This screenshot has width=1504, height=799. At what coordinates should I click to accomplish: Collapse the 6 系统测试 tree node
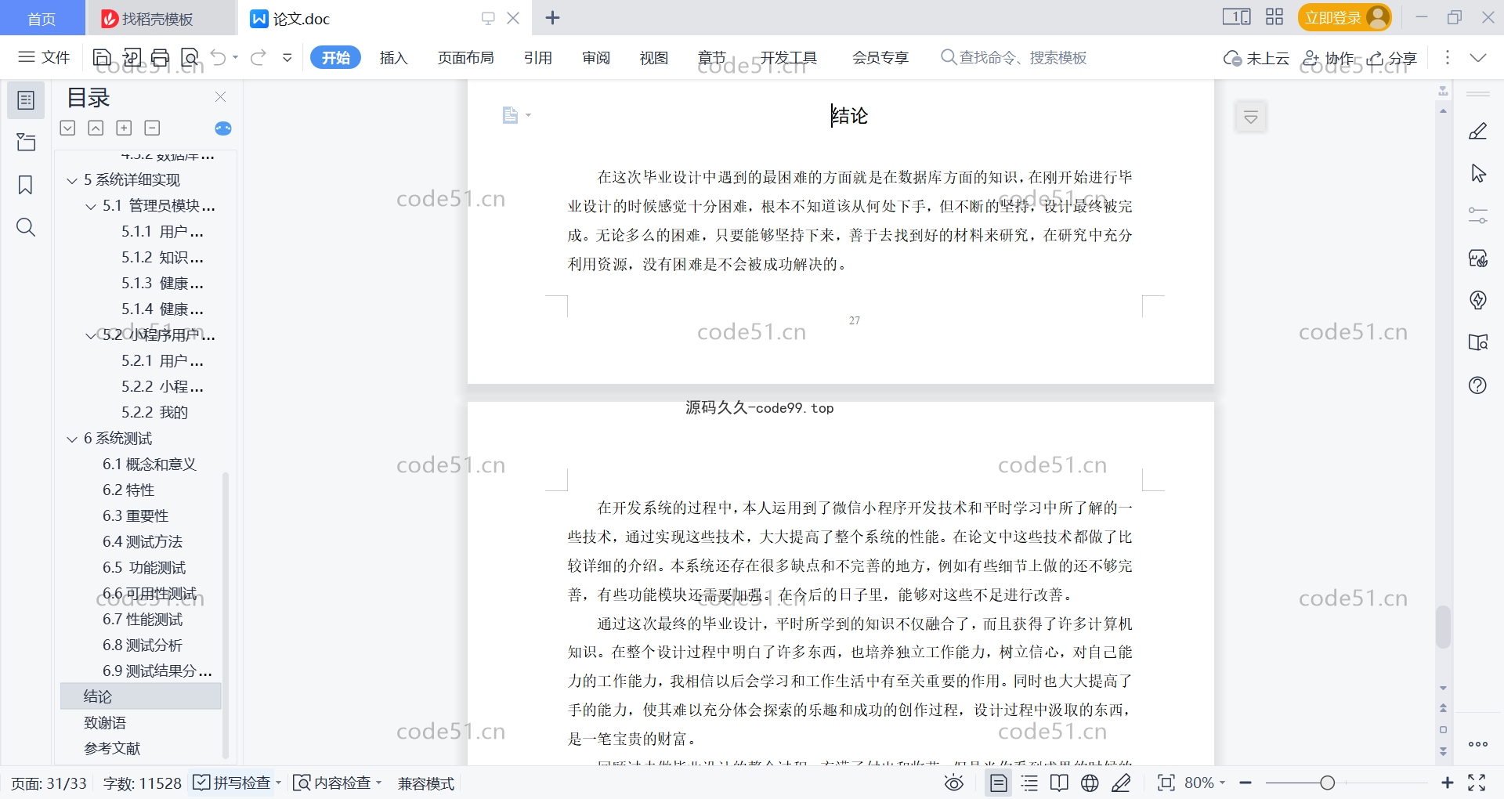tap(72, 439)
